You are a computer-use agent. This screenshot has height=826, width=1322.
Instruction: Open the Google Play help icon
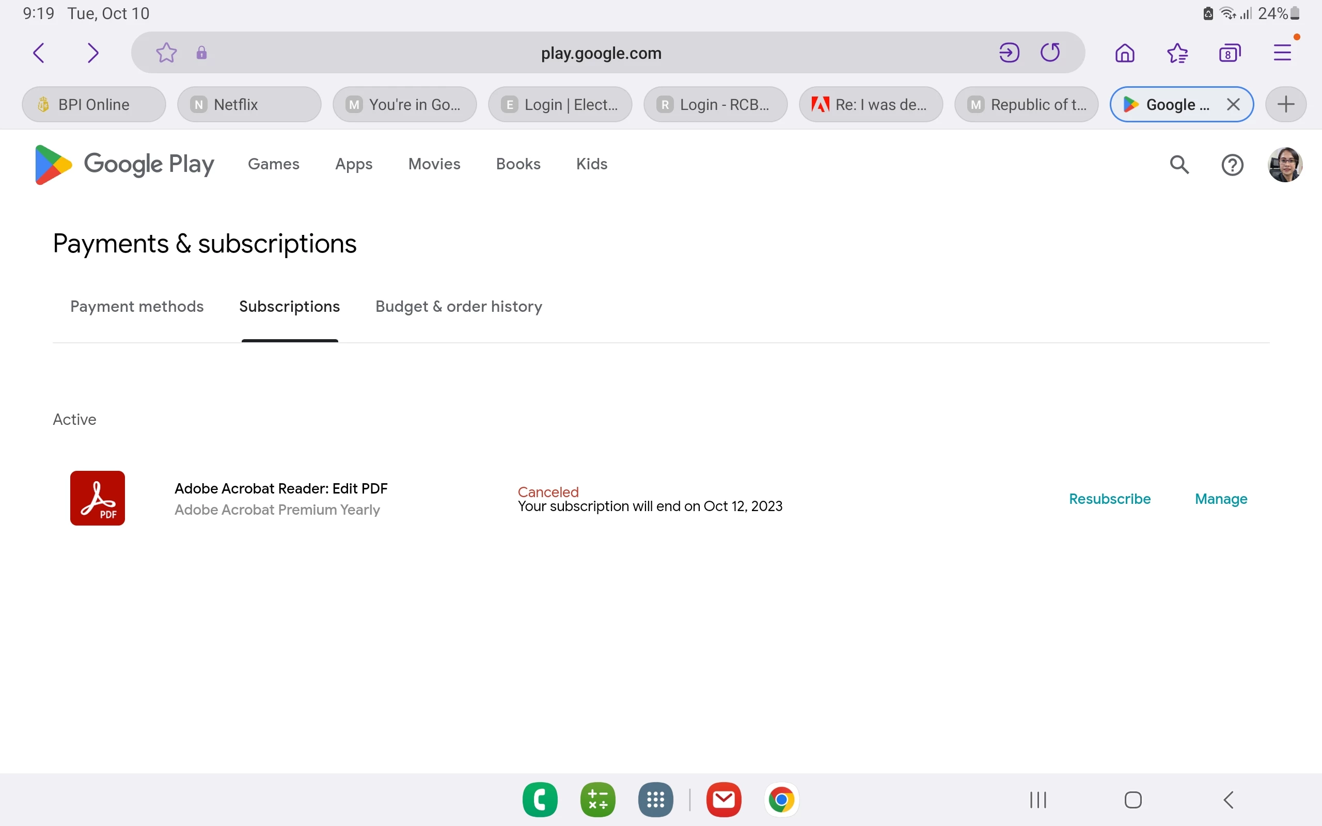click(x=1233, y=165)
